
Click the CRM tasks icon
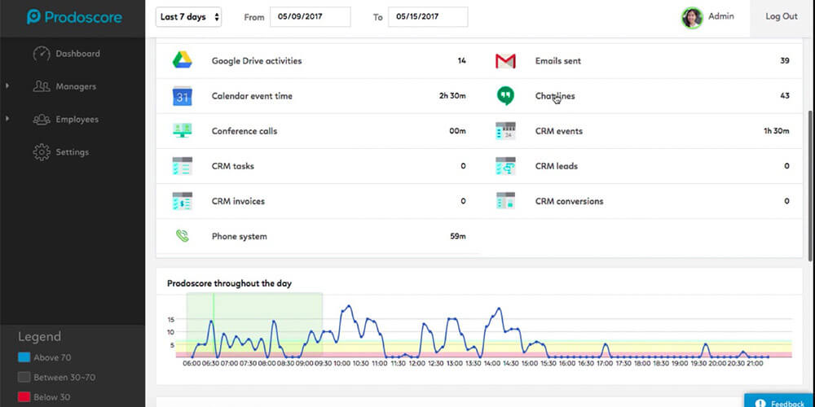coord(183,166)
